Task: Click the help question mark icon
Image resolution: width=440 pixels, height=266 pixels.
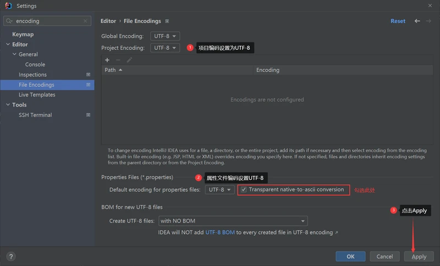Action: click(10, 257)
